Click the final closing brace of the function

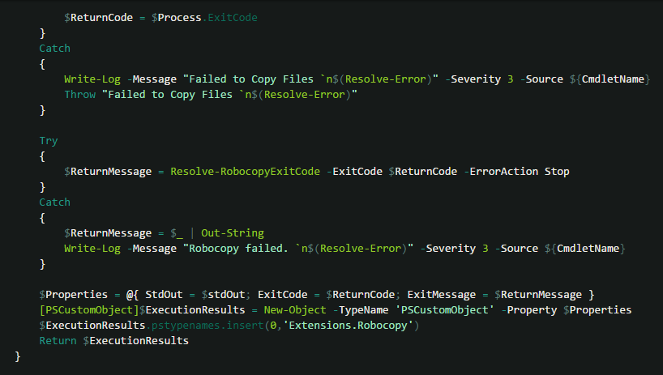click(x=18, y=356)
